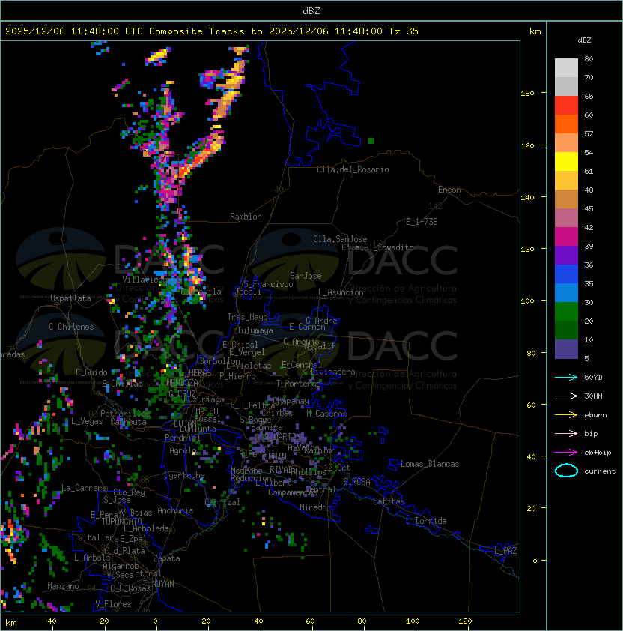The width and height of the screenshot is (623, 631).
Task: Click the '120' tick on horizontal axis
Action: tap(465, 621)
